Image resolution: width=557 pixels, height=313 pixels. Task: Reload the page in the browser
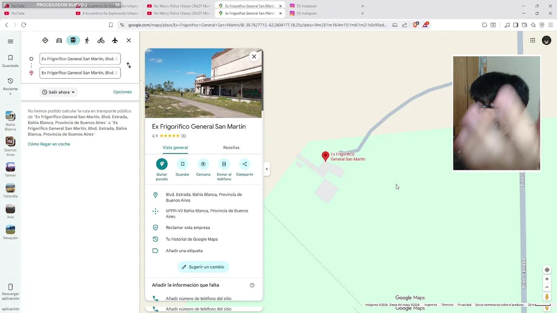[23, 25]
